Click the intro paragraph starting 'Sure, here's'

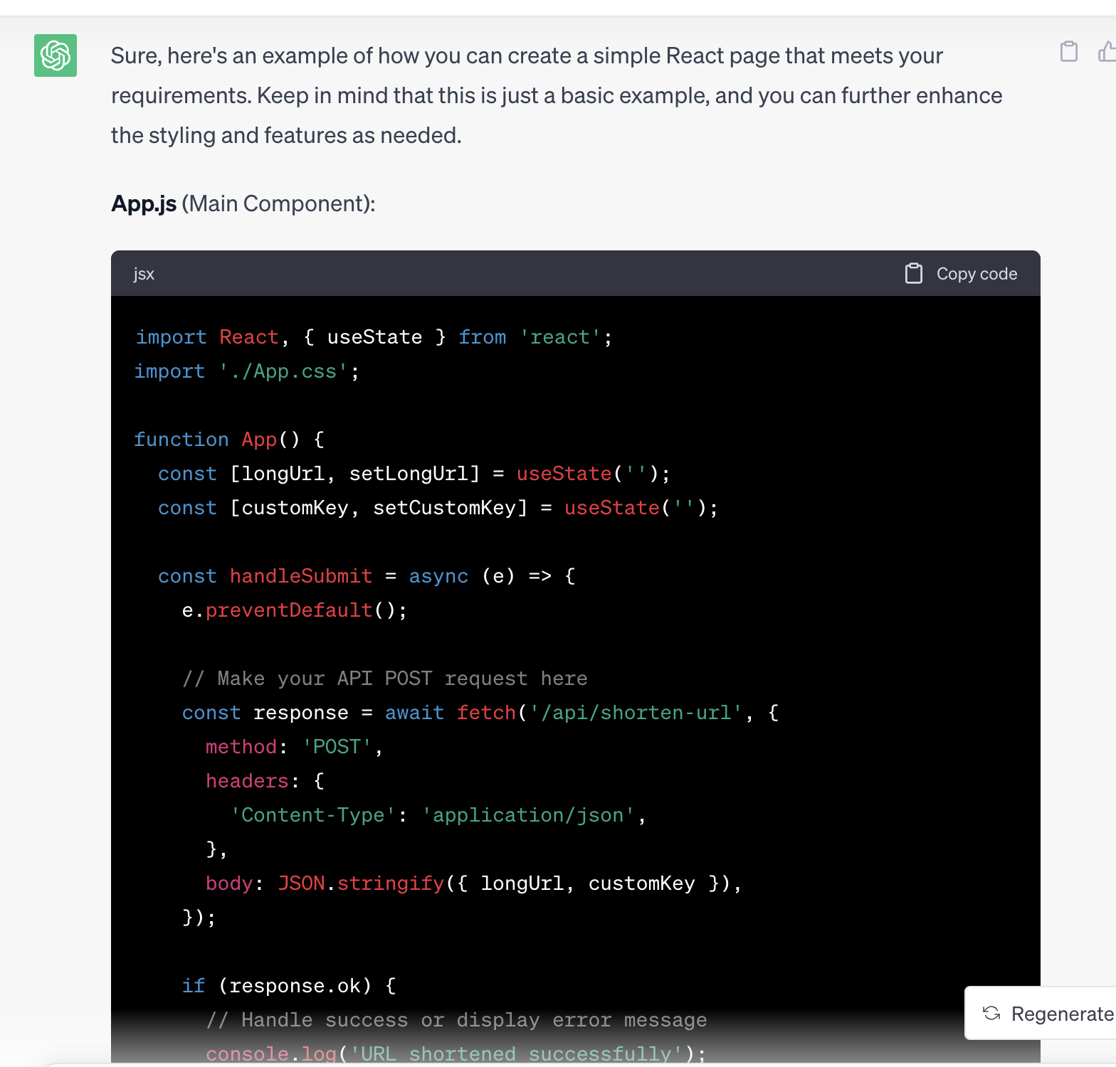pyautogui.click(x=557, y=95)
